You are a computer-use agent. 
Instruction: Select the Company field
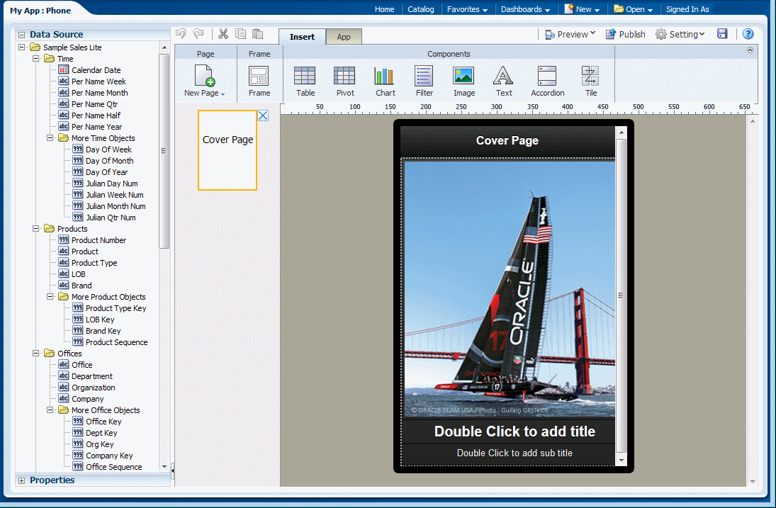coord(81,399)
